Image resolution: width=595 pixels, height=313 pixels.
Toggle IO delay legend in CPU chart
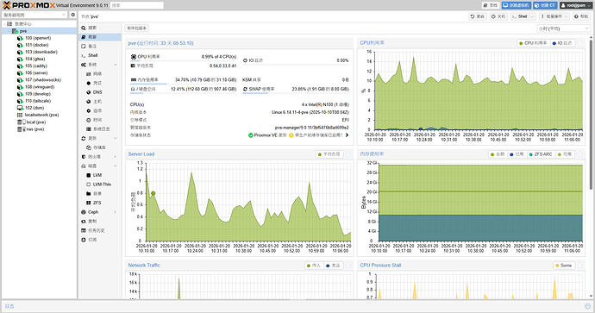tap(562, 43)
